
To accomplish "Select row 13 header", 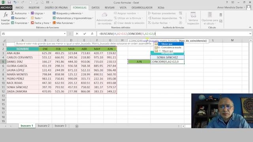I will tap(3, 95).
